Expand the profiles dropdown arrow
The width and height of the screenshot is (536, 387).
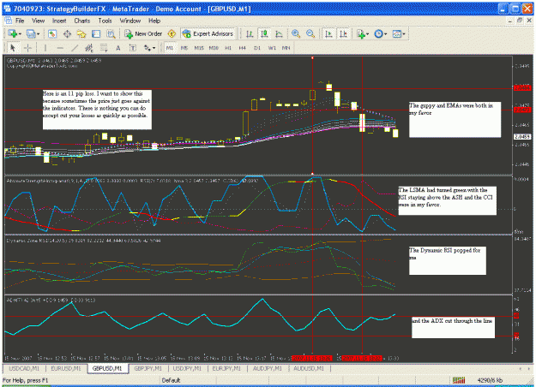38,34
